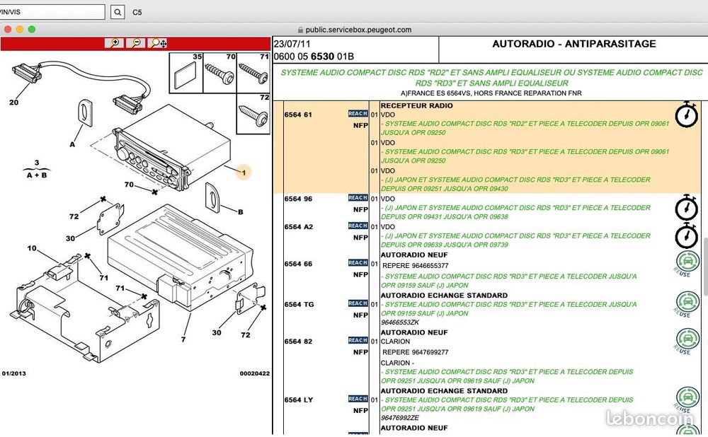708x437 pixels.
Task: Click the VIN/VIS input field
Action: [x=52, y=12]
